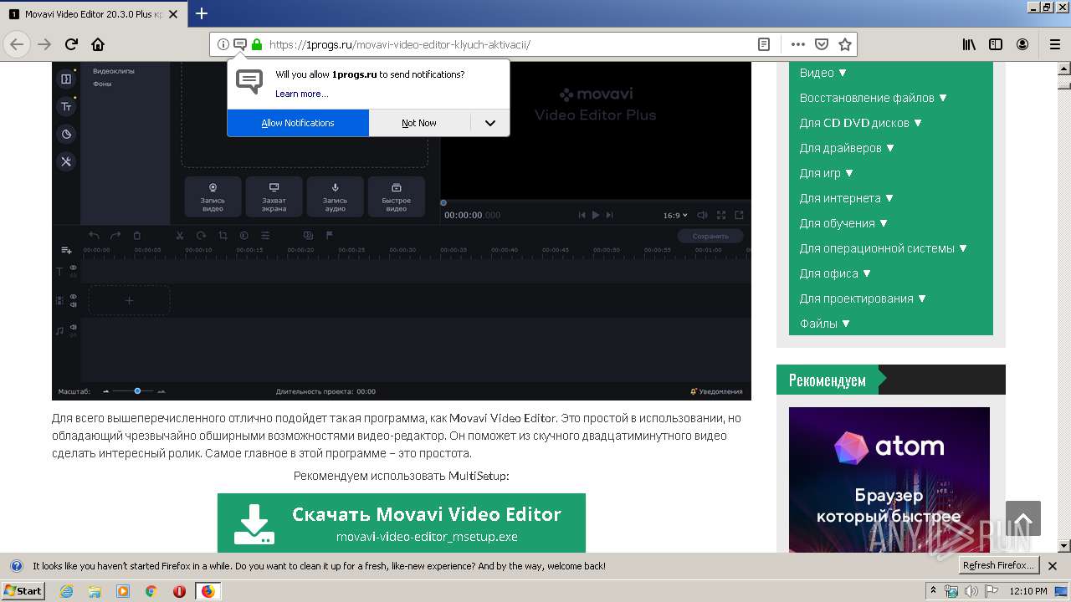
Task: Click the titles tool icon in editor sidebar
Action: 66,106
